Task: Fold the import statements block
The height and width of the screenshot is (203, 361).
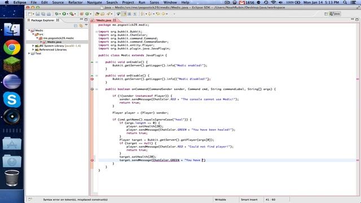Action: click(x=96, y=32)
